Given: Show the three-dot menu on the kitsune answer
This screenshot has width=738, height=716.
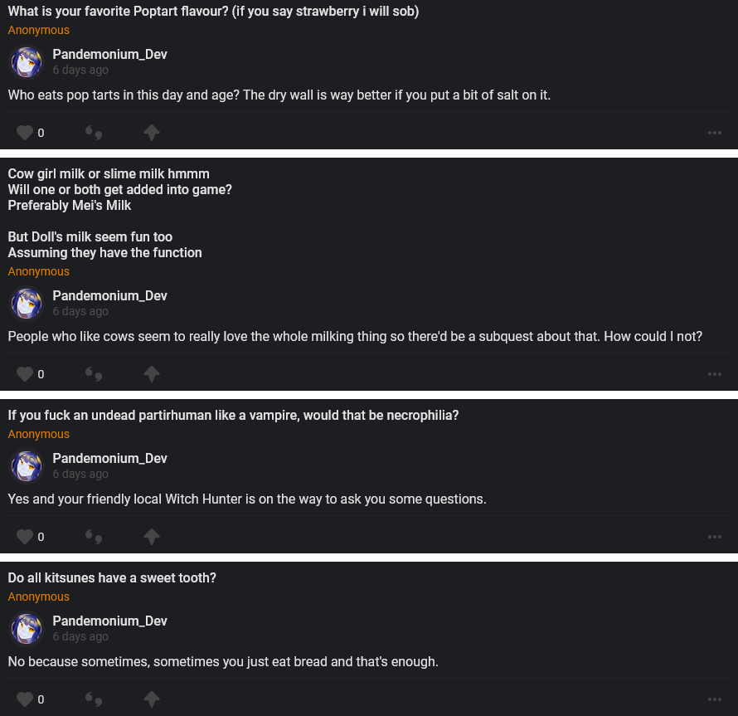Looking at the screenshot, I should (x=715, y=699).
